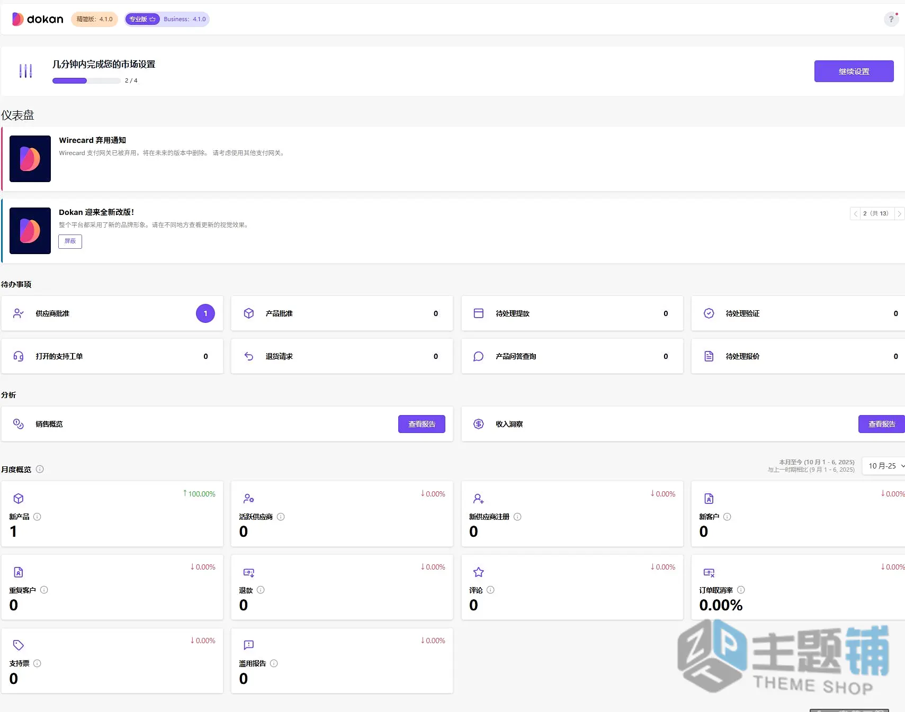The image size is (905, 712).
Task: Show info tooltip beside 新供应商注册
Action: click(x=517, y=517)
